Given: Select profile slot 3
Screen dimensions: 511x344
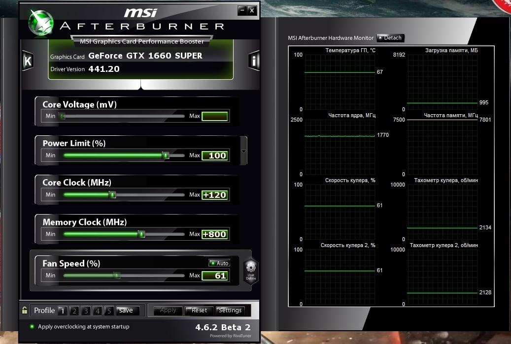Looking at the screenshot, I should click(x=86, y=311).
